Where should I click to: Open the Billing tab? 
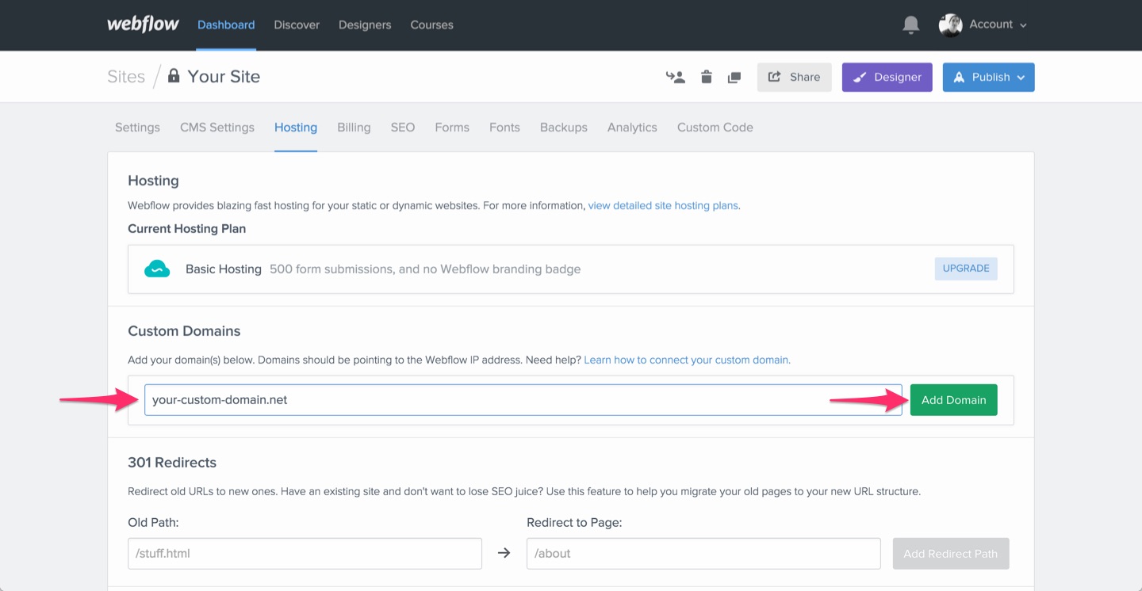354,127
